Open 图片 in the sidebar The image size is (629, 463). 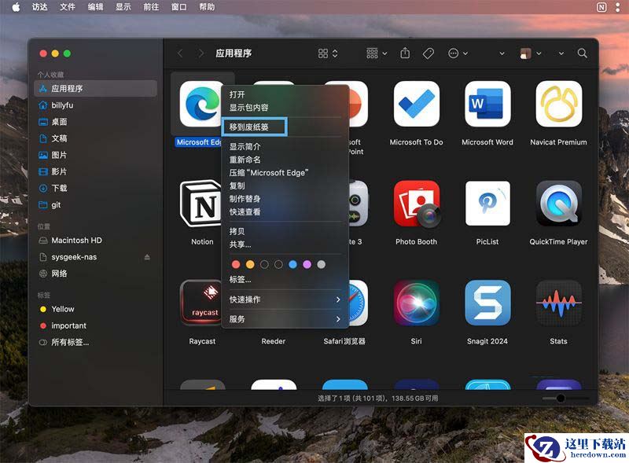[x=95, y=156]
